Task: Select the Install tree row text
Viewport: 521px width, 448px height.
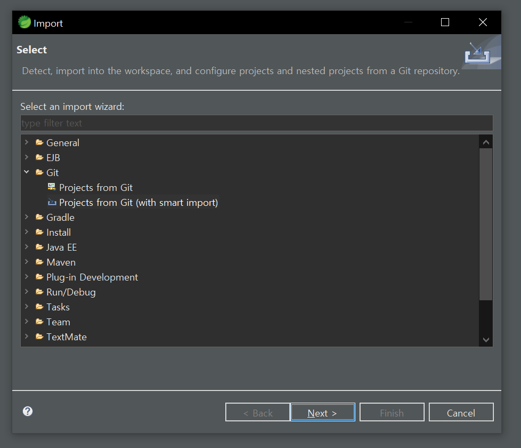Action: 59,233
